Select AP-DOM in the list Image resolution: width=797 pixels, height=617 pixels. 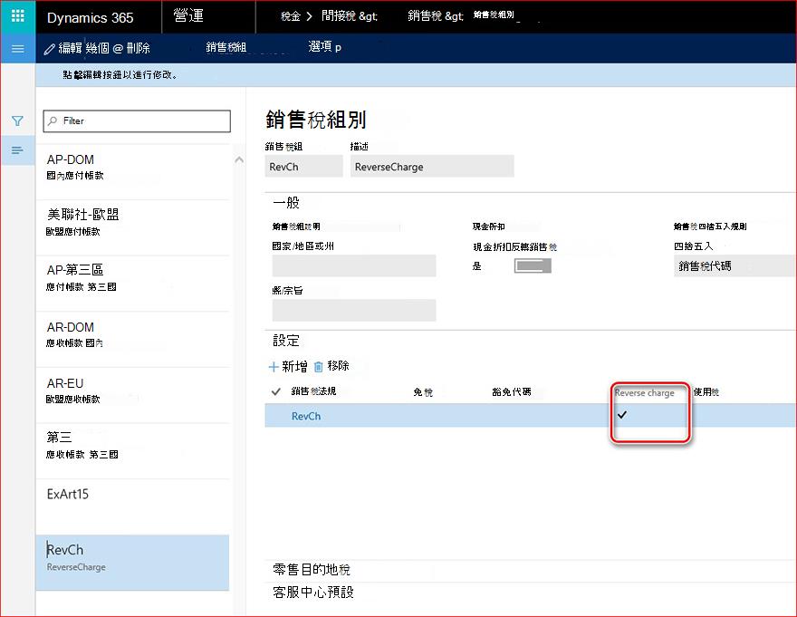(132, 172)
